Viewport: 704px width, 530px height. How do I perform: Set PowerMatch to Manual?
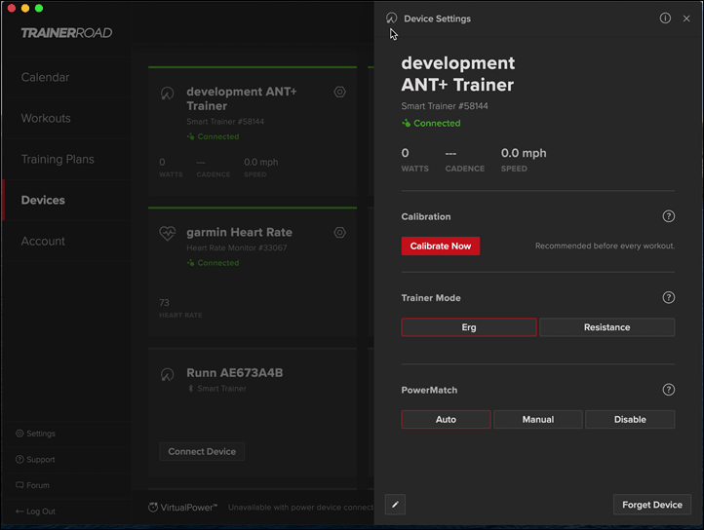[x=538, y=419]
